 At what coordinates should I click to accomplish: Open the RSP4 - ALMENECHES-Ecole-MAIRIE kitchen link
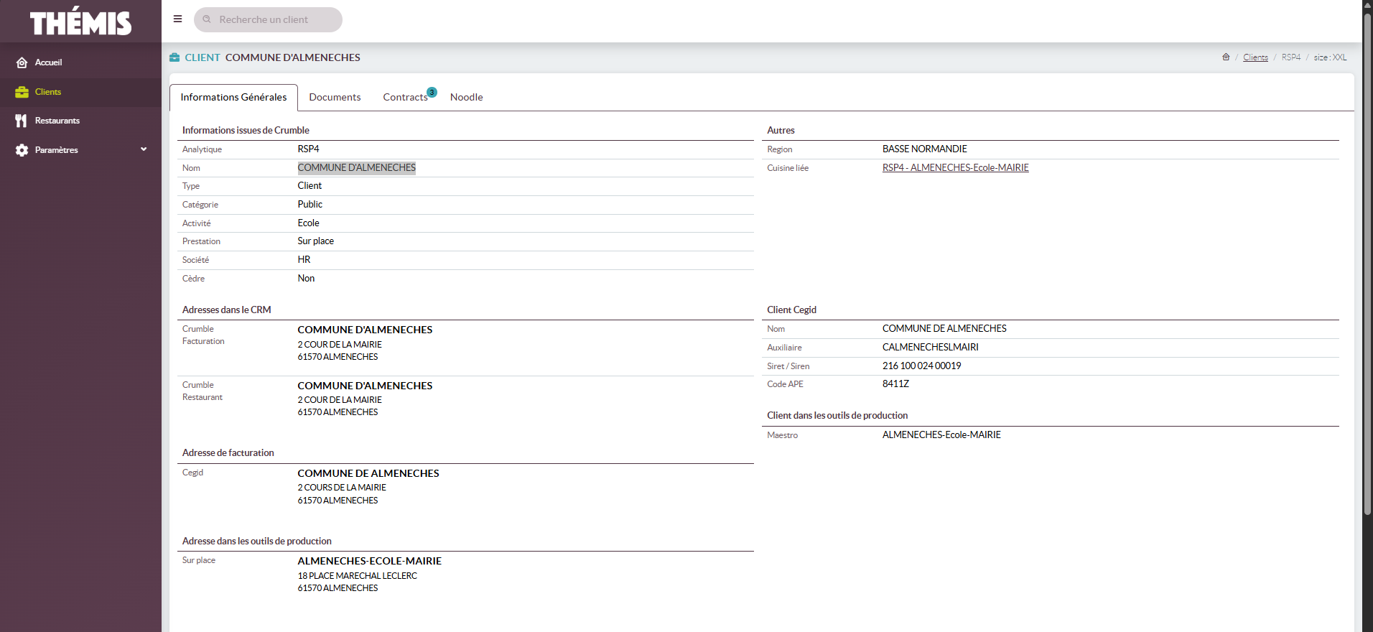click(x=955, y=167)
